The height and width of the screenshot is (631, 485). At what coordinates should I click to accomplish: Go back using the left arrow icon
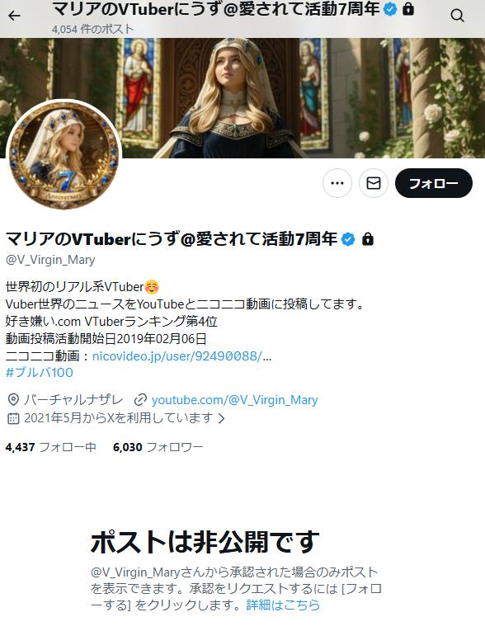[x=14, y=16]
